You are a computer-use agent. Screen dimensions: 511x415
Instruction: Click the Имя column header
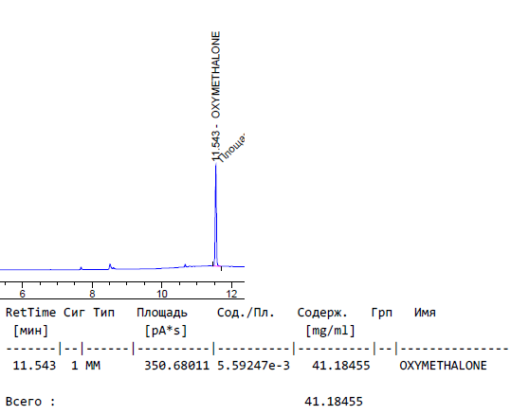[425, 313]
